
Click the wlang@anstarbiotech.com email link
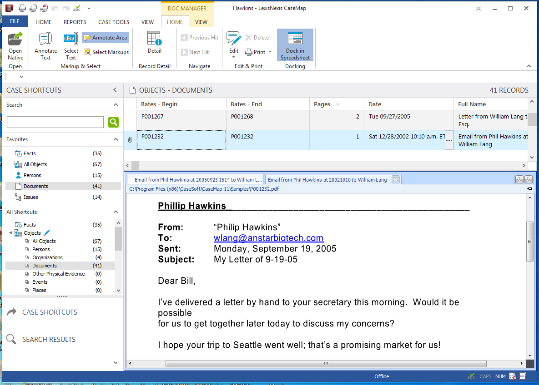coord(268,238)
